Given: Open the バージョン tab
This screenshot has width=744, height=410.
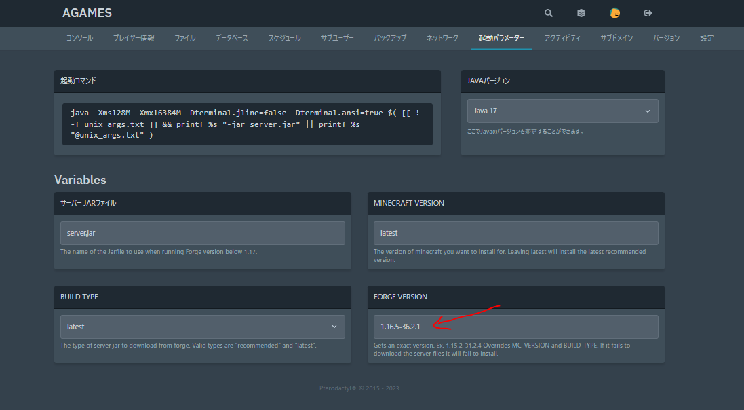Looking at the screenshot, I should pos(666,38).
